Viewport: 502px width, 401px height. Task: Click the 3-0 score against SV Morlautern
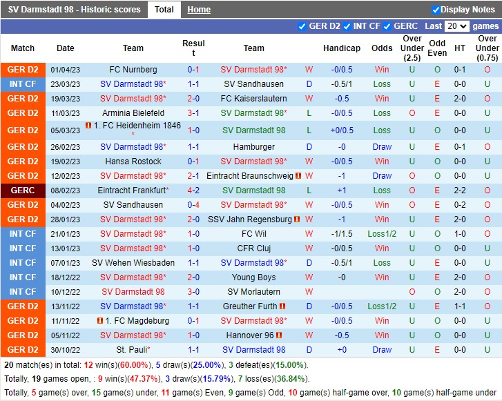pos(193,292)
